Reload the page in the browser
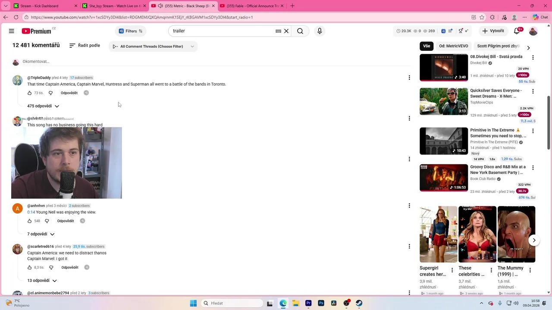 point(16,17)
